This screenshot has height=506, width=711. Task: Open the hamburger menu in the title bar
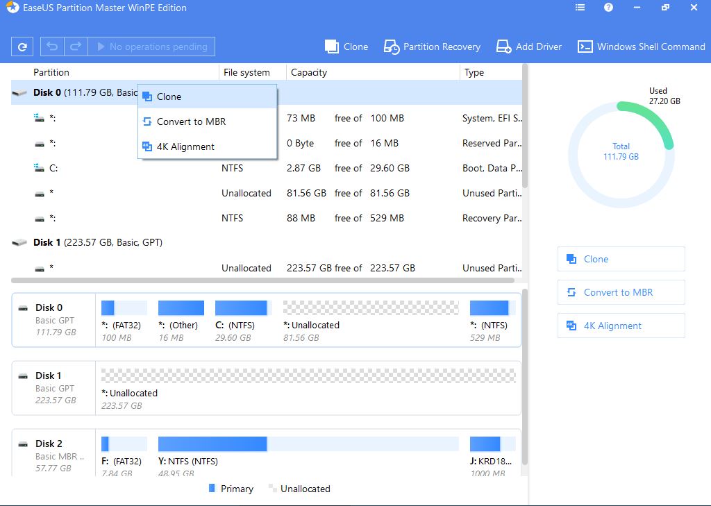point(580,8)
